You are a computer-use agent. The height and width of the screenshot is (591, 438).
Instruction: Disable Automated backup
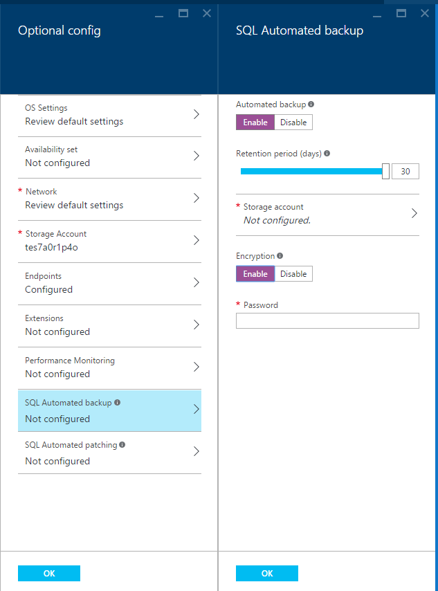[x=293, y=122]
